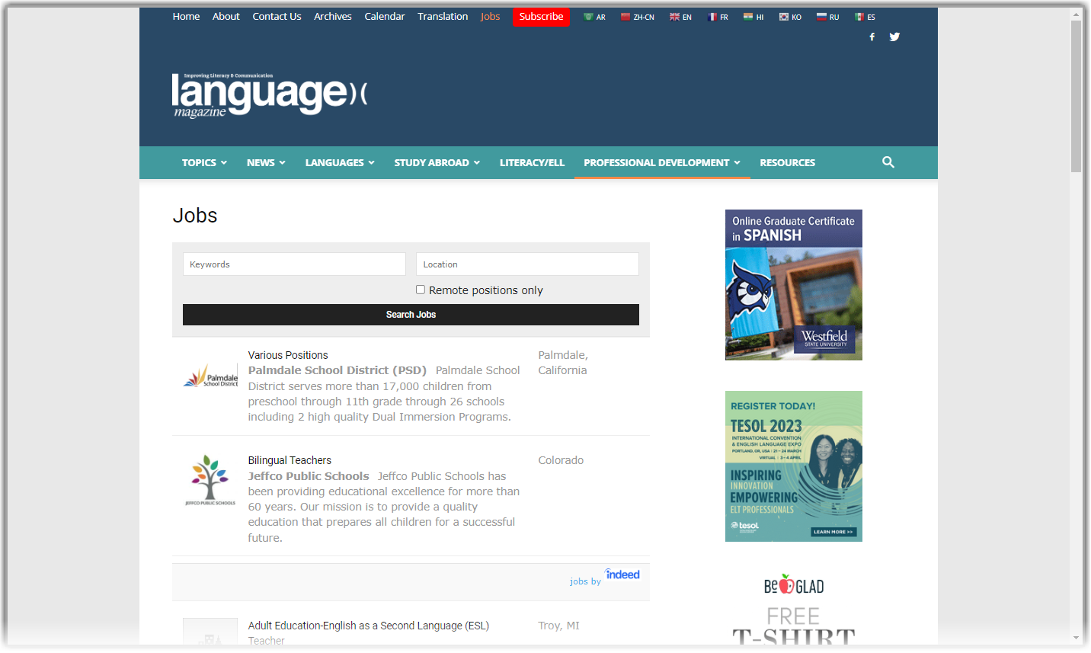
Task: Open the Facebook icon link
Action: pyautogui.click(x=872, y=37)
